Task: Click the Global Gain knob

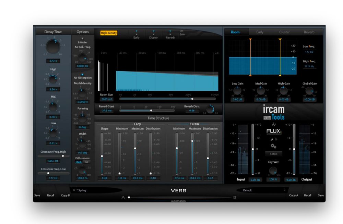Action: [x=309, y=92]
